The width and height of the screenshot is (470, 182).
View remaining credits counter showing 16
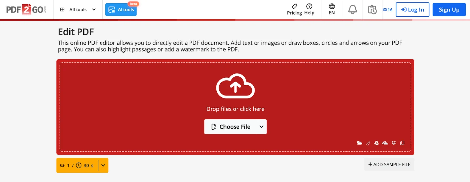388,9
